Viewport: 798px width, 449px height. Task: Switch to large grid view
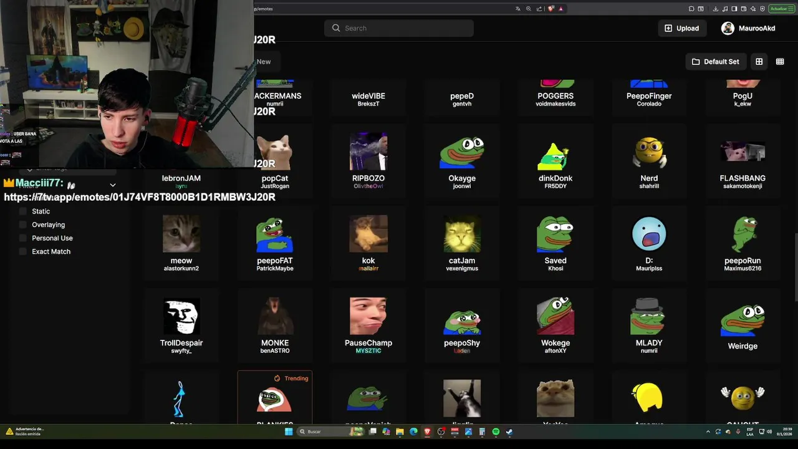[759, 62]
